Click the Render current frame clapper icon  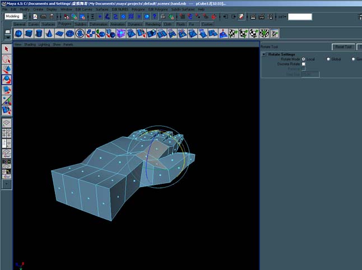coord(253,17)
